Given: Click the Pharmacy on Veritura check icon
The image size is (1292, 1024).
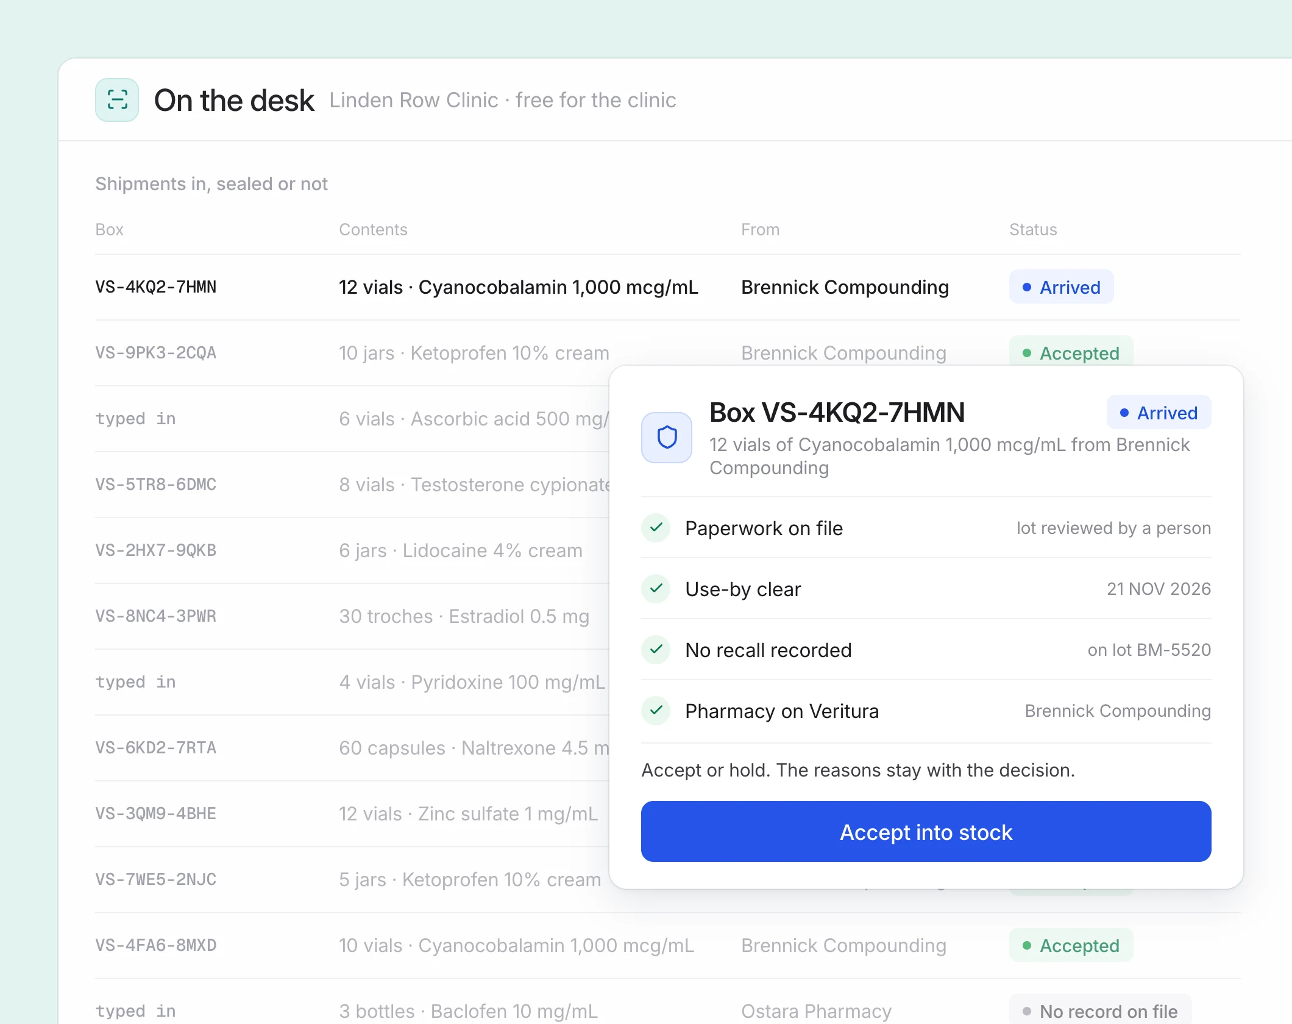Looking at the screenshot, I should tap(656, 711).
